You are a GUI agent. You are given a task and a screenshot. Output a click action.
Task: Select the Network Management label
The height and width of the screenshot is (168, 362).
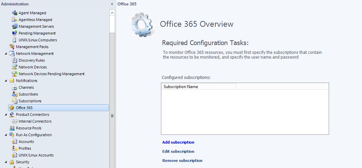35,54
